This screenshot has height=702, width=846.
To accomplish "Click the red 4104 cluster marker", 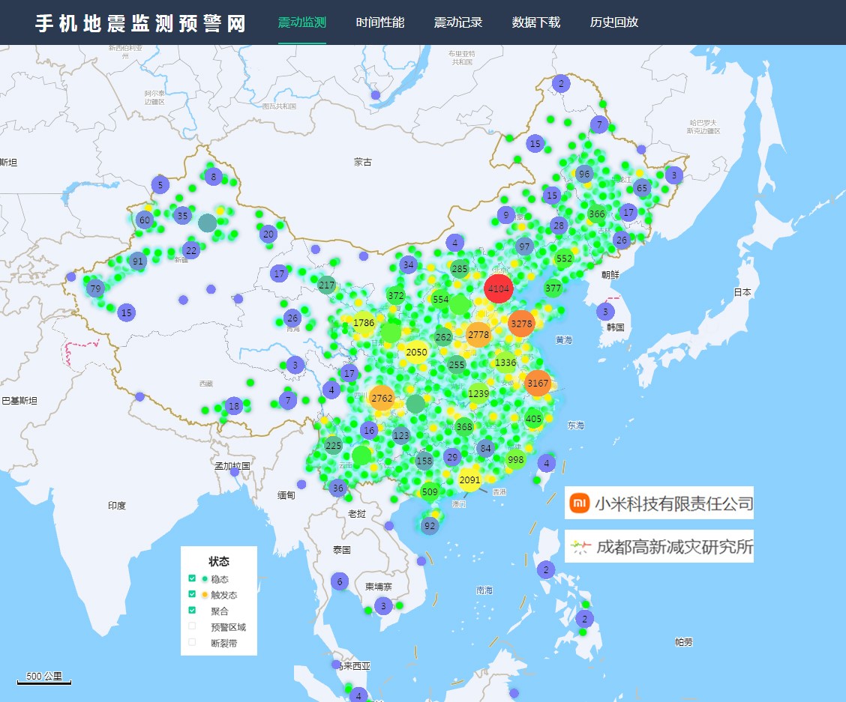I will tap(498, 288).
